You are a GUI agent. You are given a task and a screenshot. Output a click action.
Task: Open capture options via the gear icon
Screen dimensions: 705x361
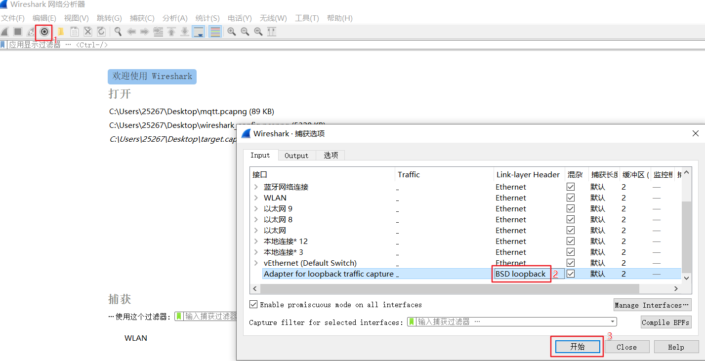pyautogui.click(x=44, y=32)
